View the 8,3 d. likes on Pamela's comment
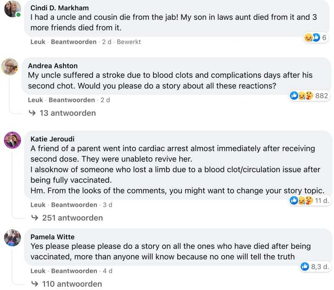Image resolution: width=334 pixels, height=290 pixels. click(x=315, y=266)
